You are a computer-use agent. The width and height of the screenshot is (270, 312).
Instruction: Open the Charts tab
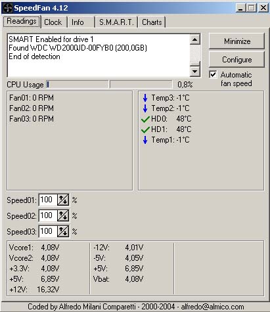click(x=152, y=22)
